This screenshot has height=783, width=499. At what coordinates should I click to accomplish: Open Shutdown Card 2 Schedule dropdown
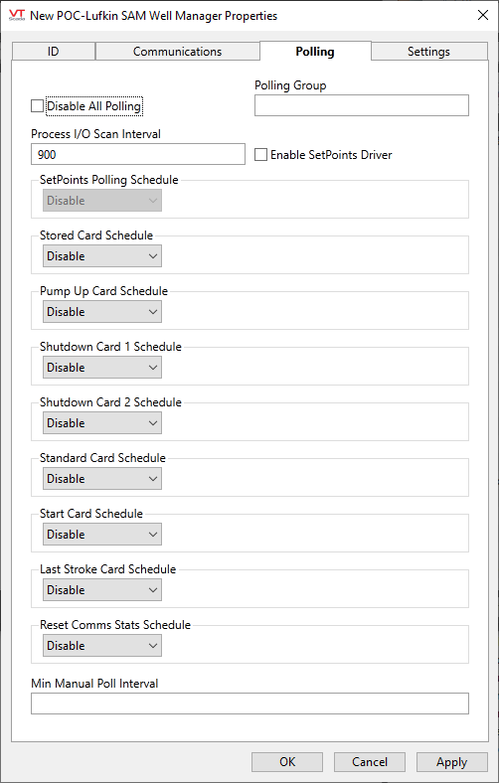[x=102, y=423]
